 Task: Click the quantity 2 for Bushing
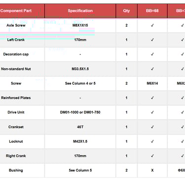126,170
